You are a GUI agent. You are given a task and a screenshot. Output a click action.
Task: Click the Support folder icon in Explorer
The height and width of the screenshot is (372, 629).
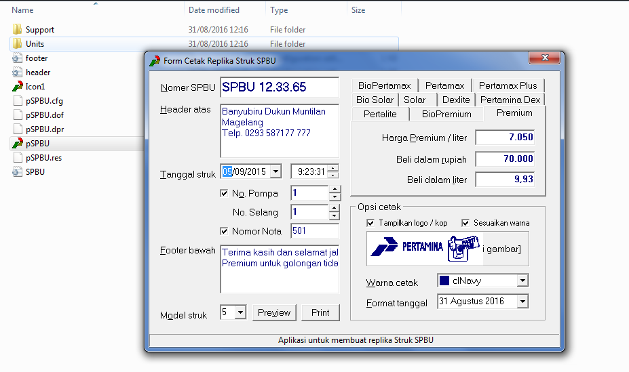click(17, 29)
